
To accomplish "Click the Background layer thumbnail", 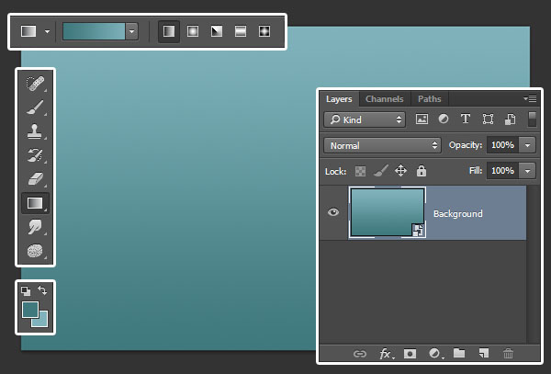I will click(387, 213).
